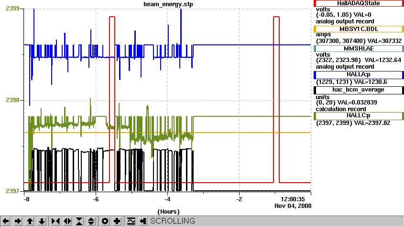Viewport: 404px width, 227px height.
Task: Click the (Hours) axis title
Action: coord(168,212)
